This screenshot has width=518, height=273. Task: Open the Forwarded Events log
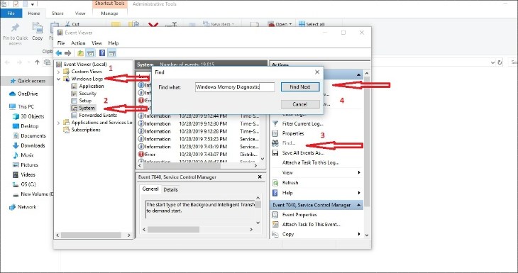(98, 115)
